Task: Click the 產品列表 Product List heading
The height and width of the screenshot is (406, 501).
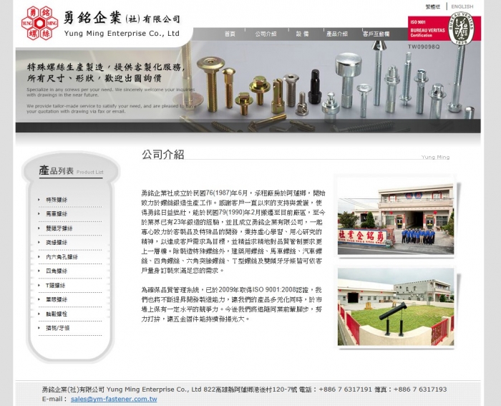Action: (71, 170)
